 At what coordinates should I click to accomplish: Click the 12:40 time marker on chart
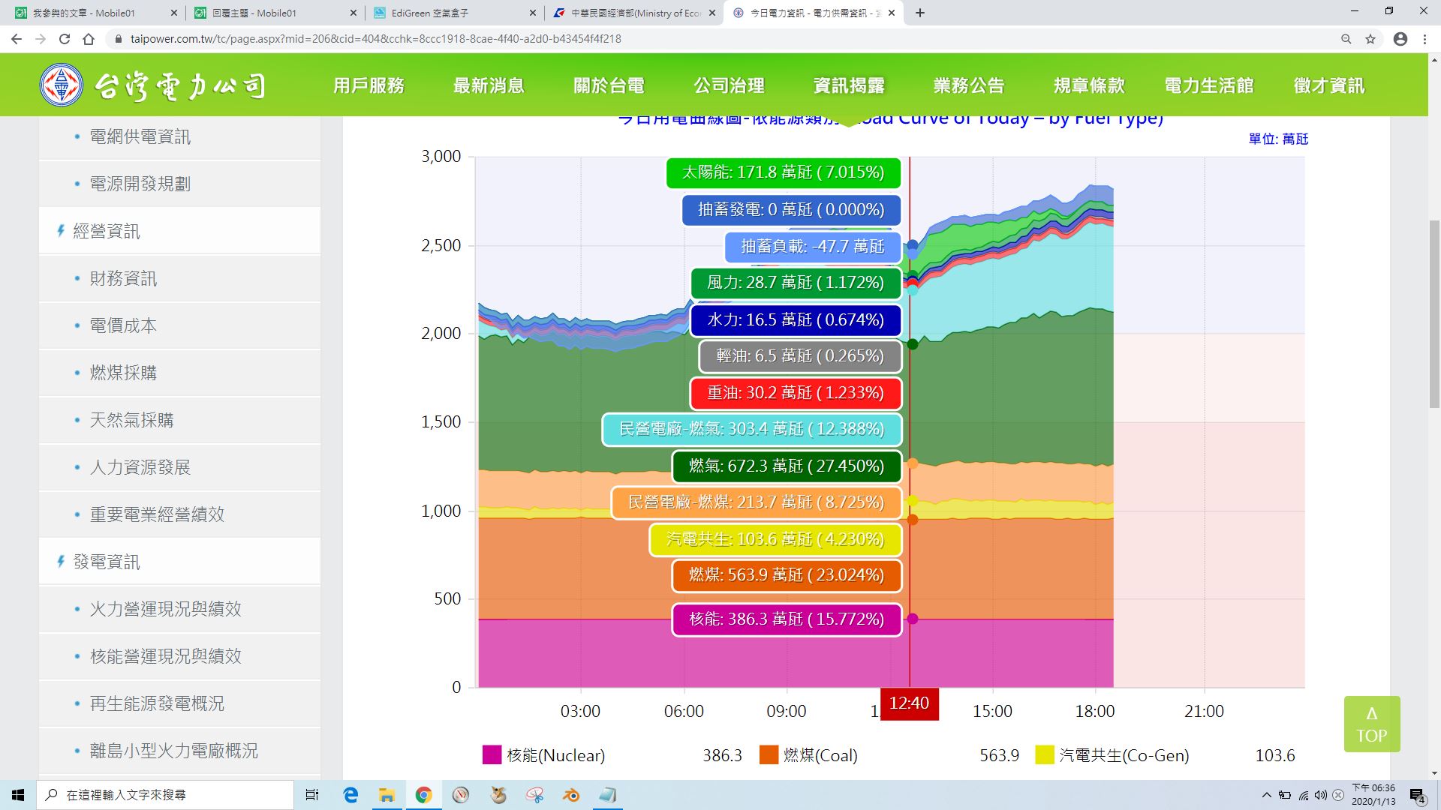point(909,703)
